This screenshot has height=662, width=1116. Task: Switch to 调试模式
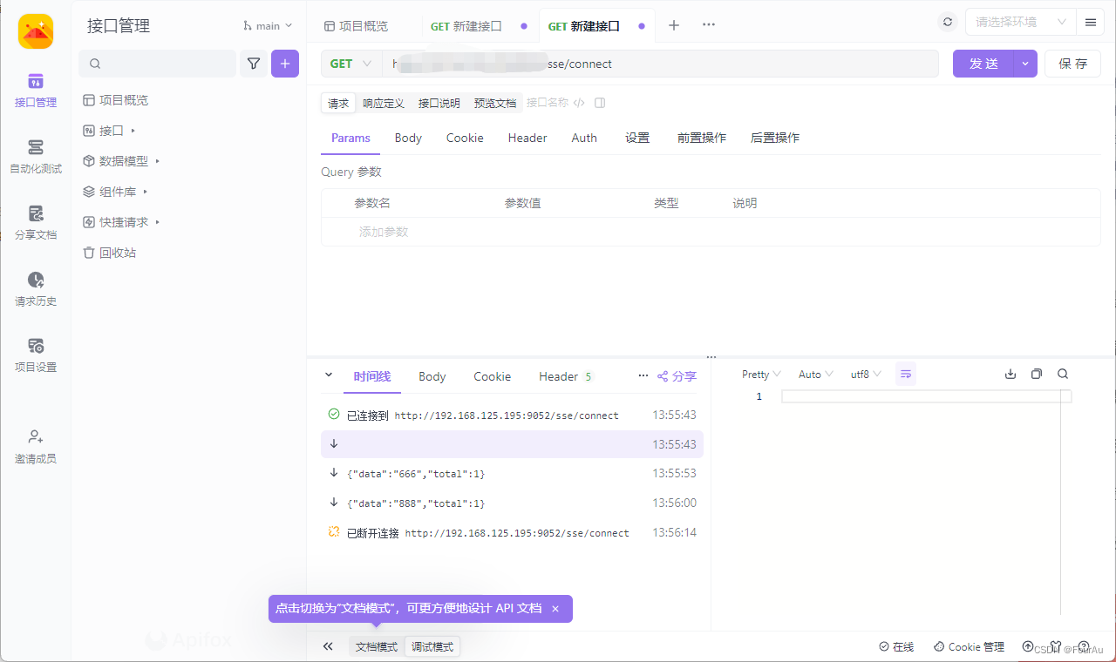pos(432,647)
